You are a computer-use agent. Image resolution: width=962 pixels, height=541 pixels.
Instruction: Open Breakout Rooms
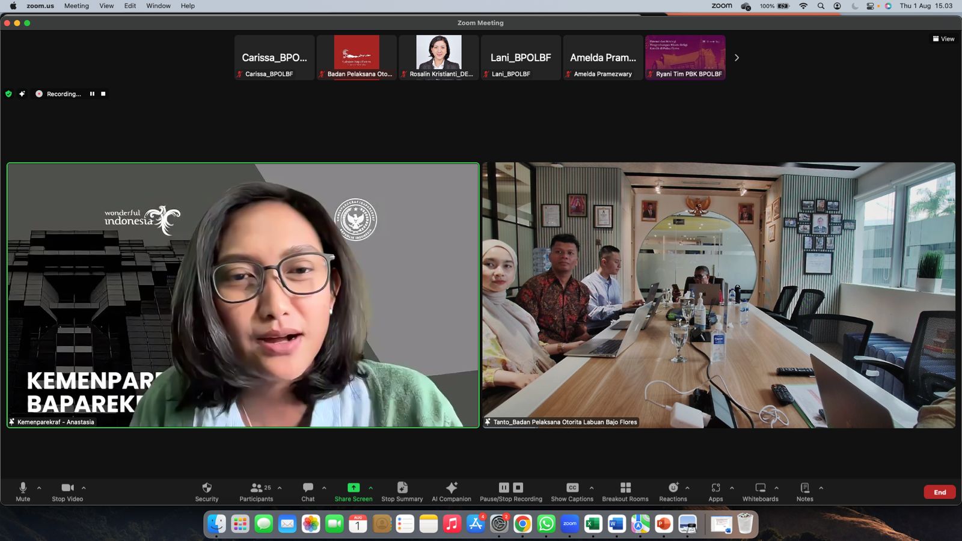pos(625,488)
